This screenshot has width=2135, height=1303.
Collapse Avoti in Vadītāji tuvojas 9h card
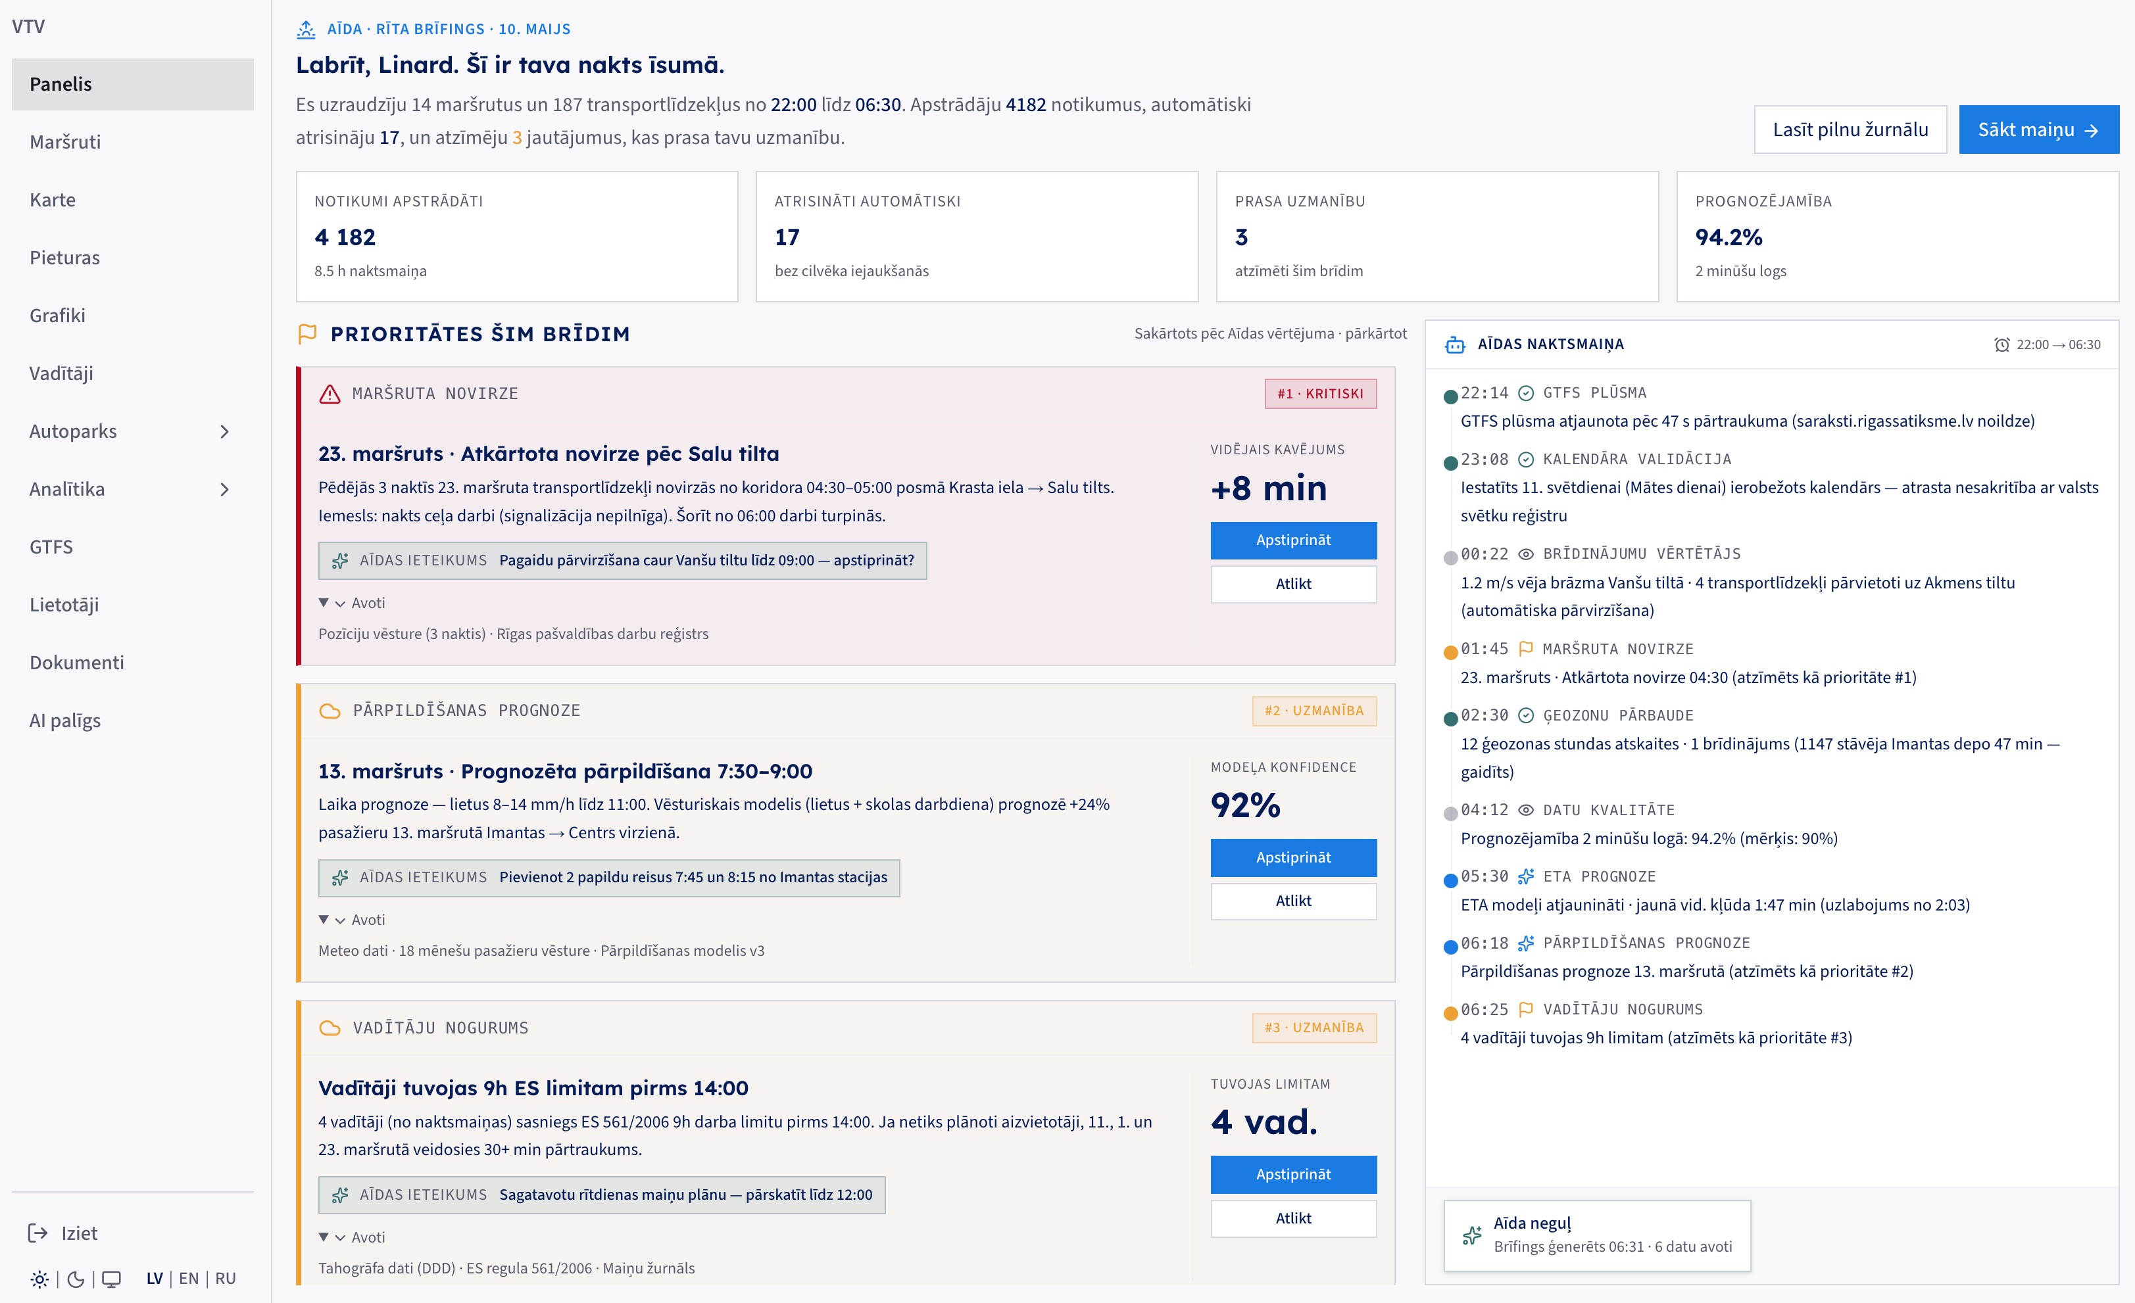pos(352,1237)
